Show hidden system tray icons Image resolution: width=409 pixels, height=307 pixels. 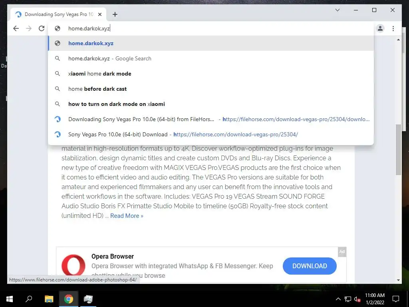click(338, 299)
